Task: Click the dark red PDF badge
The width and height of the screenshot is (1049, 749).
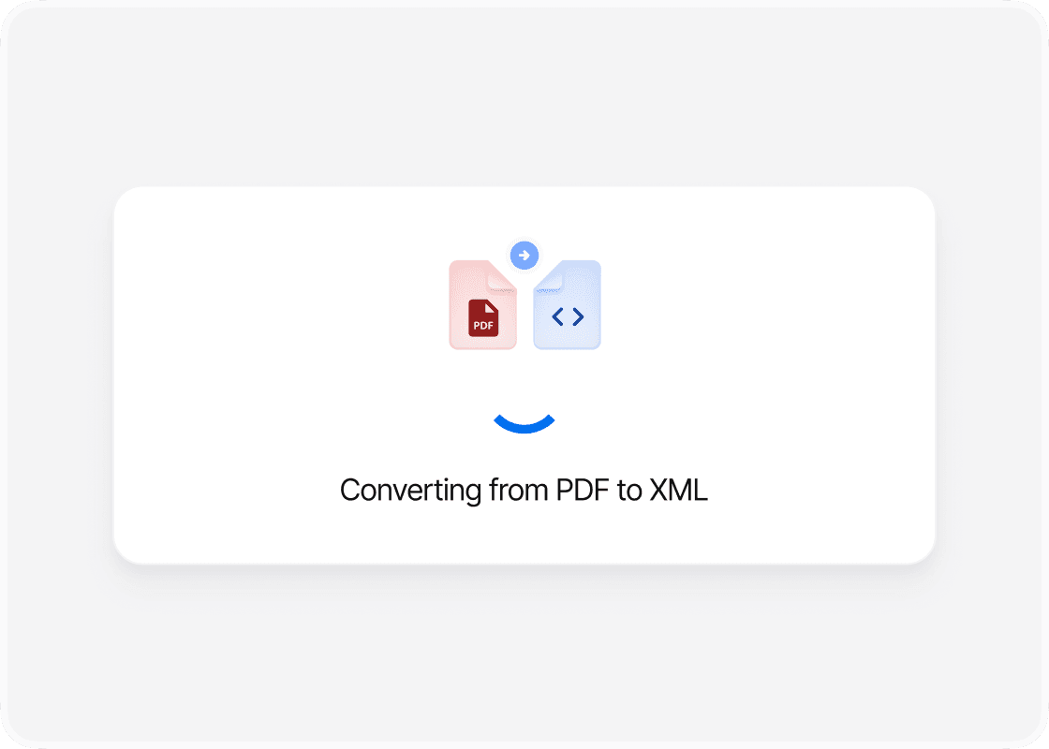Action: tap(483, 317)
